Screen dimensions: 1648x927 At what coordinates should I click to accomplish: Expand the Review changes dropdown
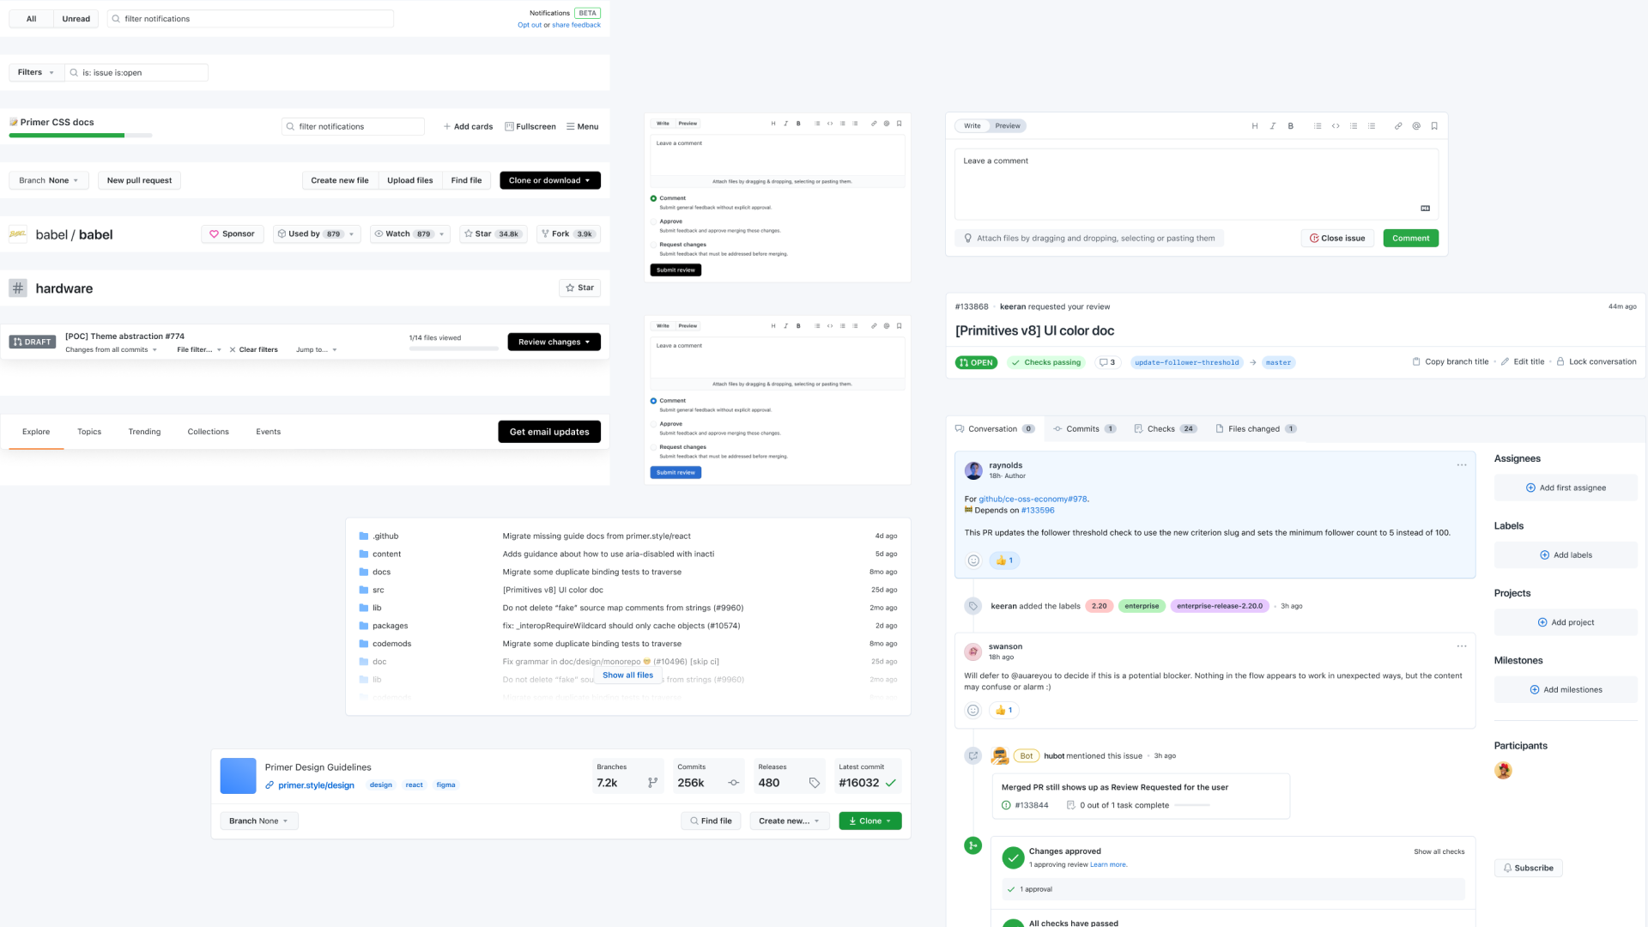[x=553, y=342]
